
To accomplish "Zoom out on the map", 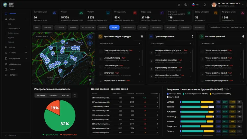I will click(x=90, y=73).
